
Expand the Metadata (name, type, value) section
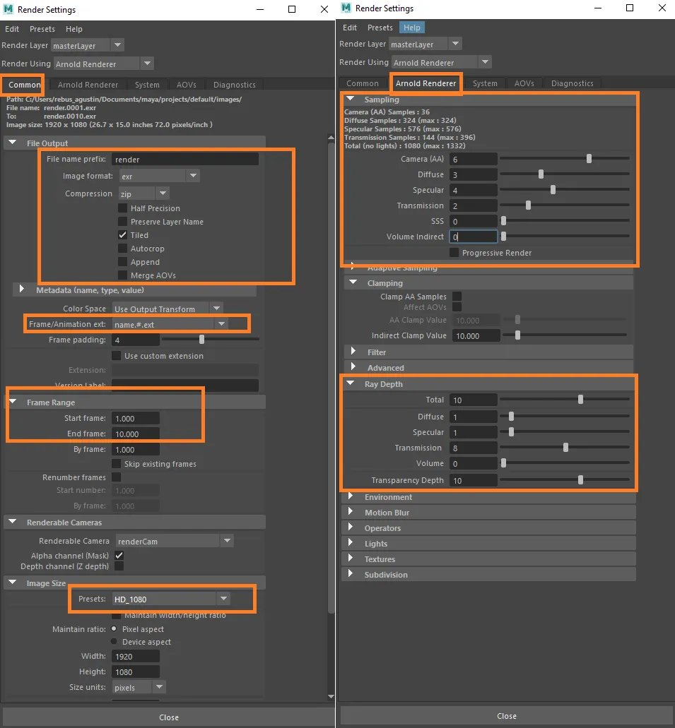pos(21,290)
